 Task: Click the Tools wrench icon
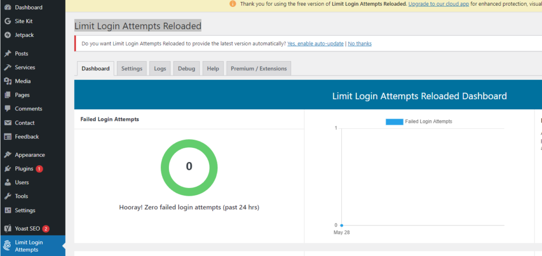[x=7, y=196]
